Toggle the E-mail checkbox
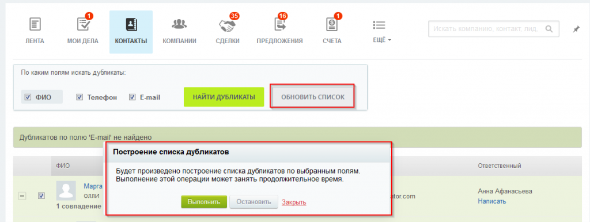 [132, 97]
